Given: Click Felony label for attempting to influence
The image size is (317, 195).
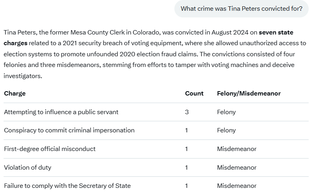Looking at the screenshot, I should click(x=226, y=112).
